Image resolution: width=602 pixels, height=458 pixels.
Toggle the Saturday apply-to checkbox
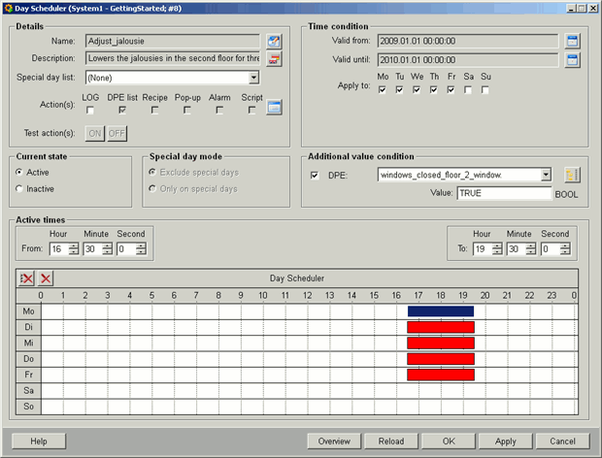(469, 90)
